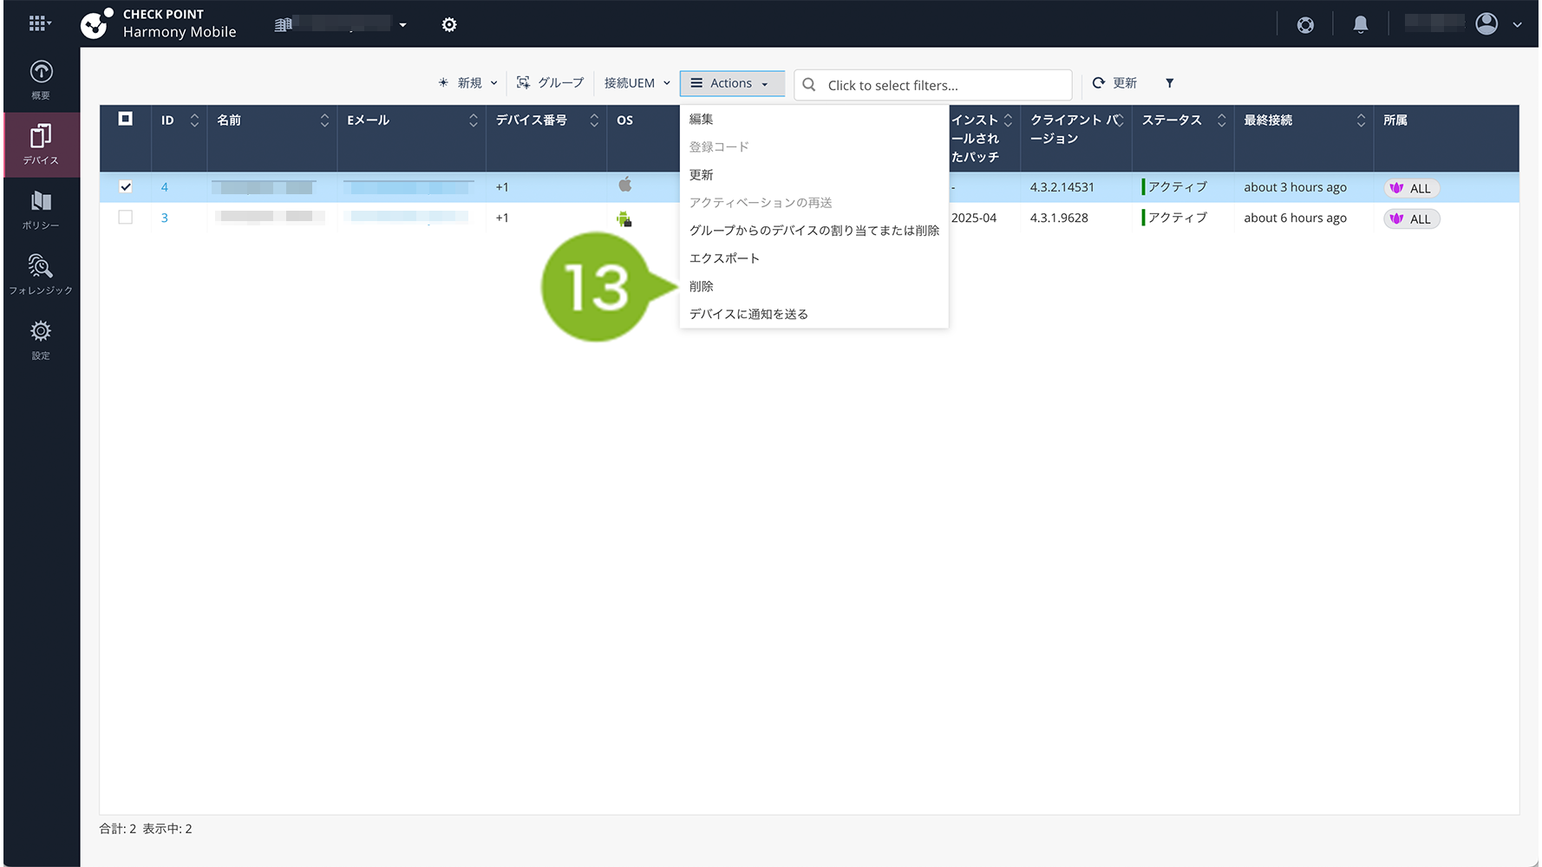Sort by installed patch column
Viewport: 1542px width, 867px height.
pos(1008,121)
